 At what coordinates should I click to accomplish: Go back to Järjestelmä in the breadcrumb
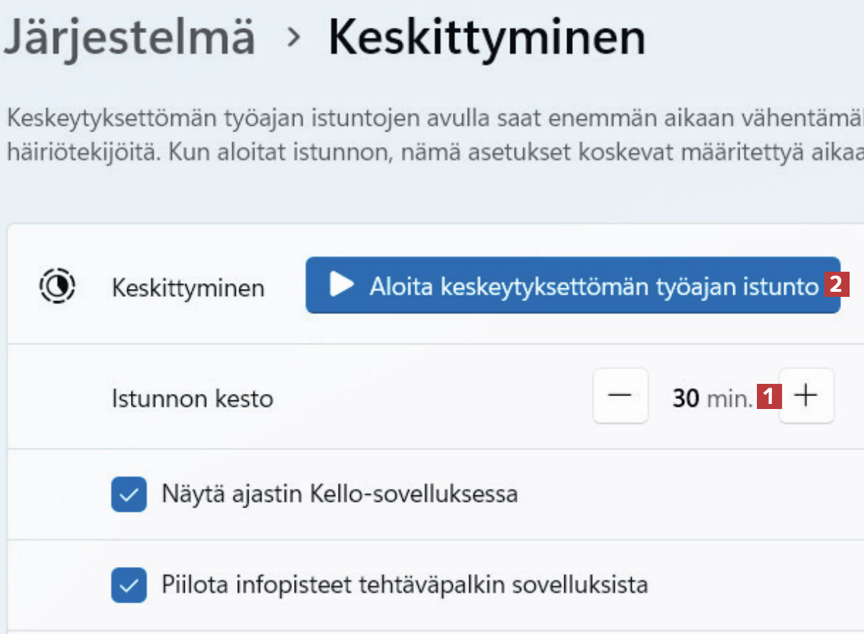tap(129, 38)
